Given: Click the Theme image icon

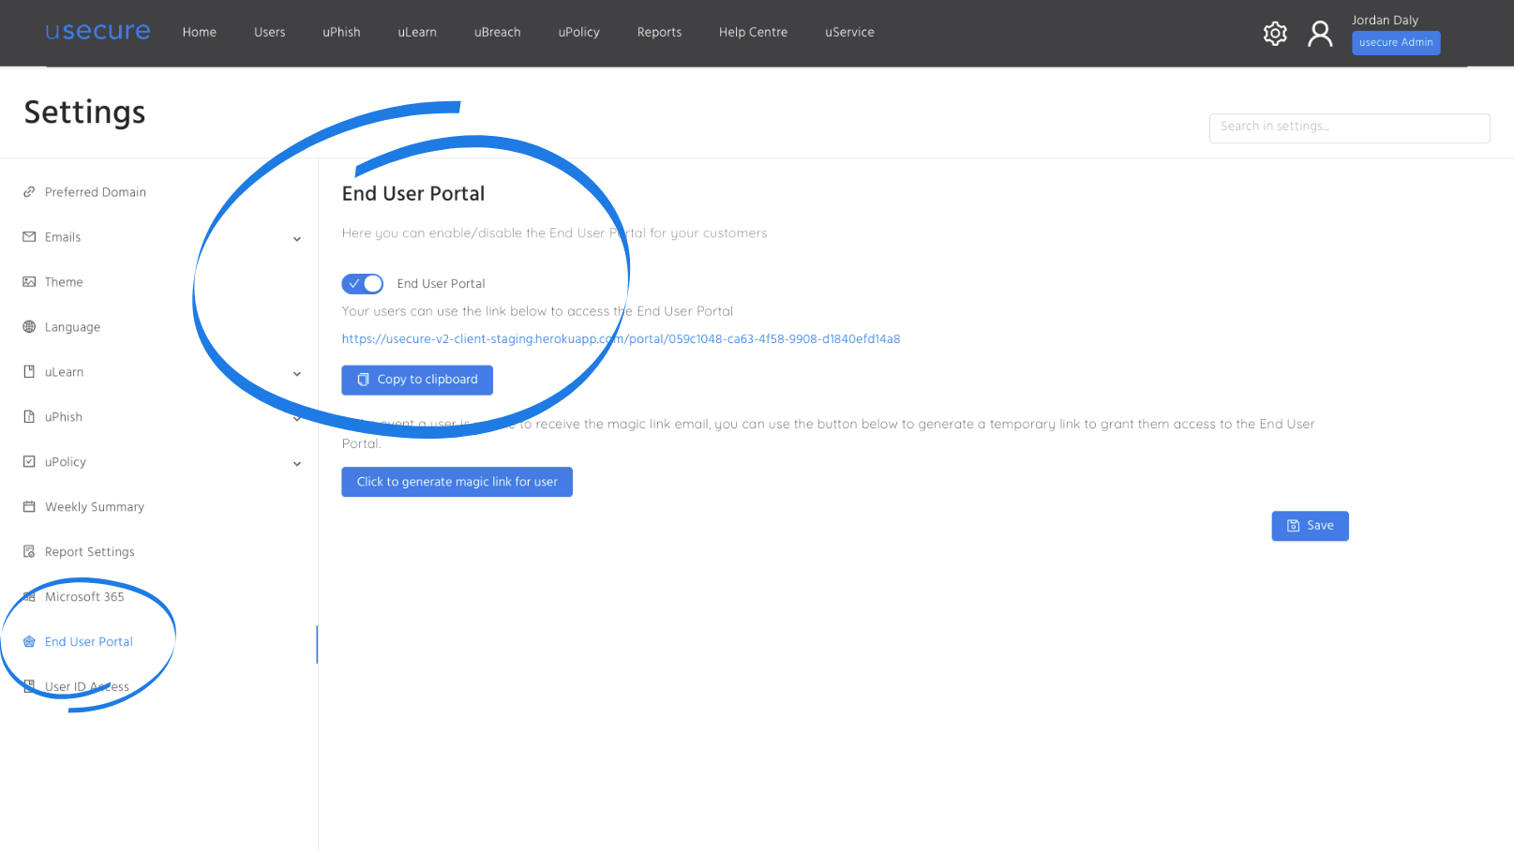Looking at the screenshot, I should click(x=29, y=282).
